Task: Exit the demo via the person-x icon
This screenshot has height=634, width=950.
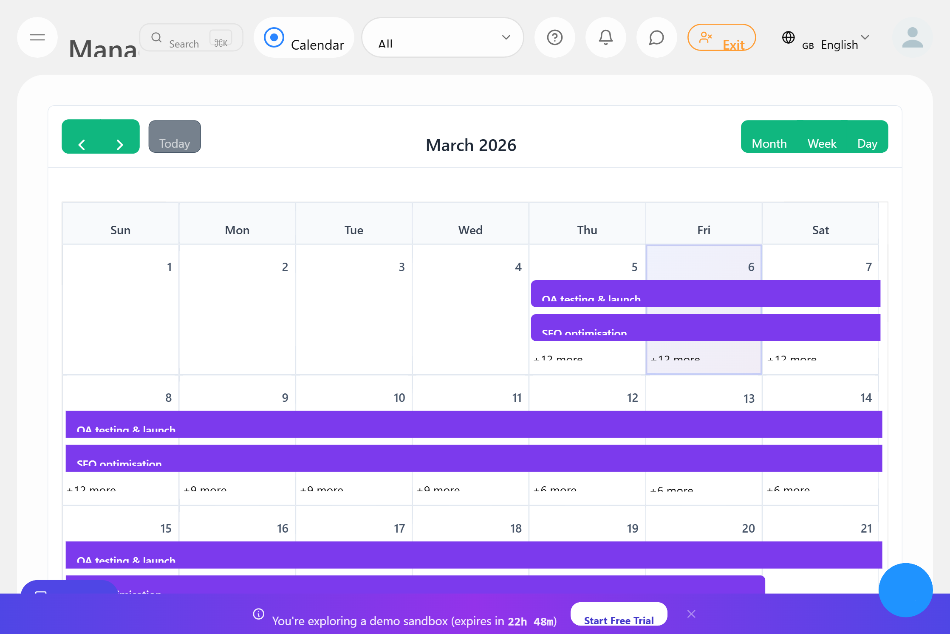Action: pyautogui.click(x=721, y=38)
